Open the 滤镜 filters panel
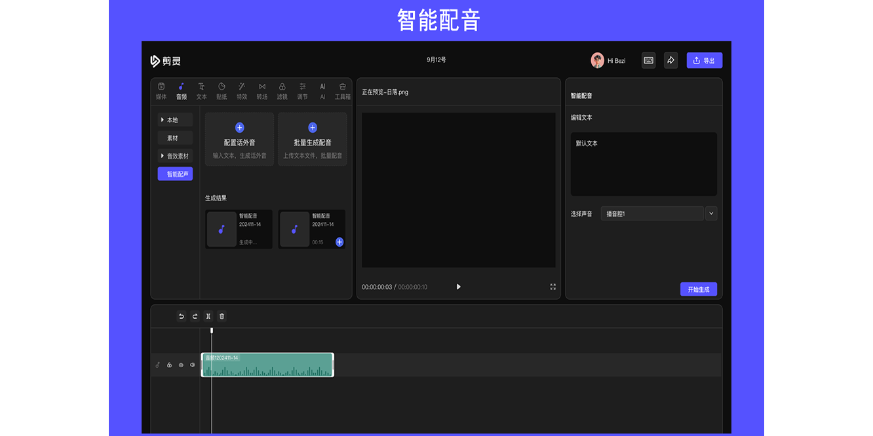This screenshot has width=873, height=436. click(x=282, y=90)
